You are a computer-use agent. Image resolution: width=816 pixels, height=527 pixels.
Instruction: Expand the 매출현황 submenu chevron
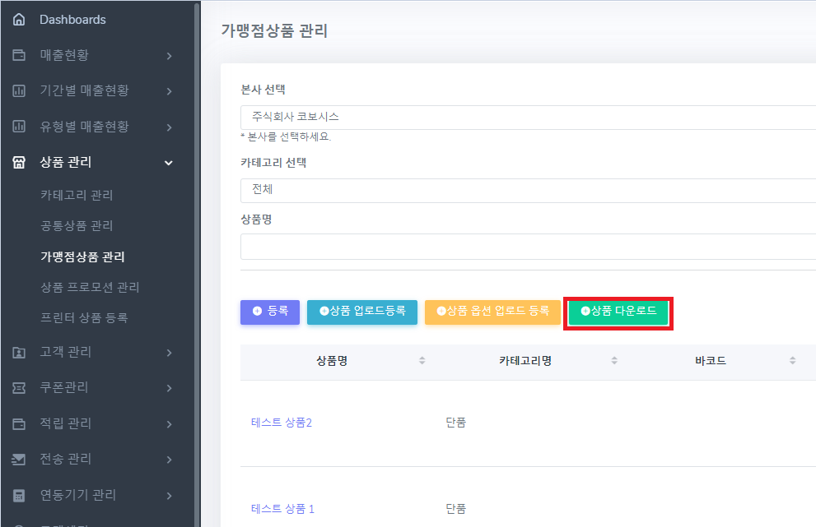(x=169, y=56)
